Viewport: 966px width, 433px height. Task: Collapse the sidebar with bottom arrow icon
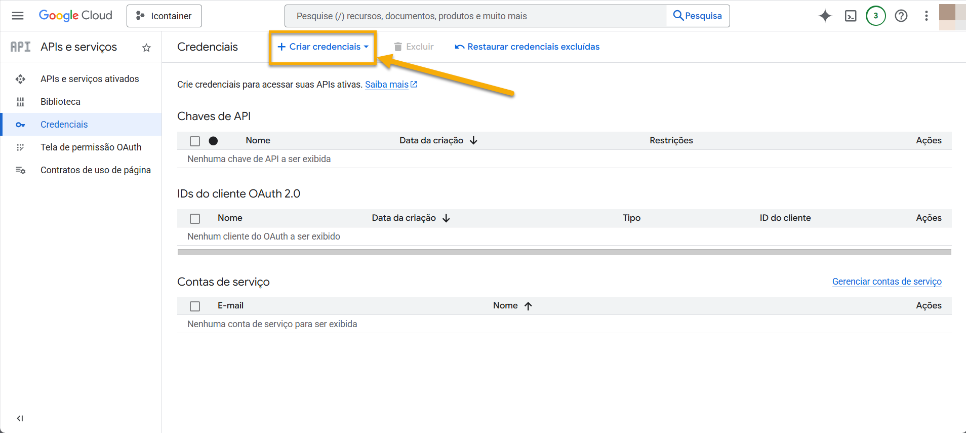[20, 418]
